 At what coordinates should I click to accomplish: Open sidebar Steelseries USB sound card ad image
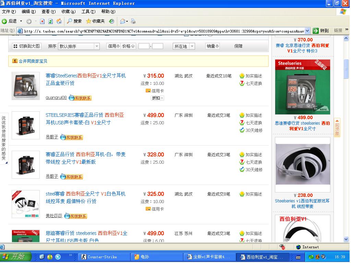click(x=303, y=87)
